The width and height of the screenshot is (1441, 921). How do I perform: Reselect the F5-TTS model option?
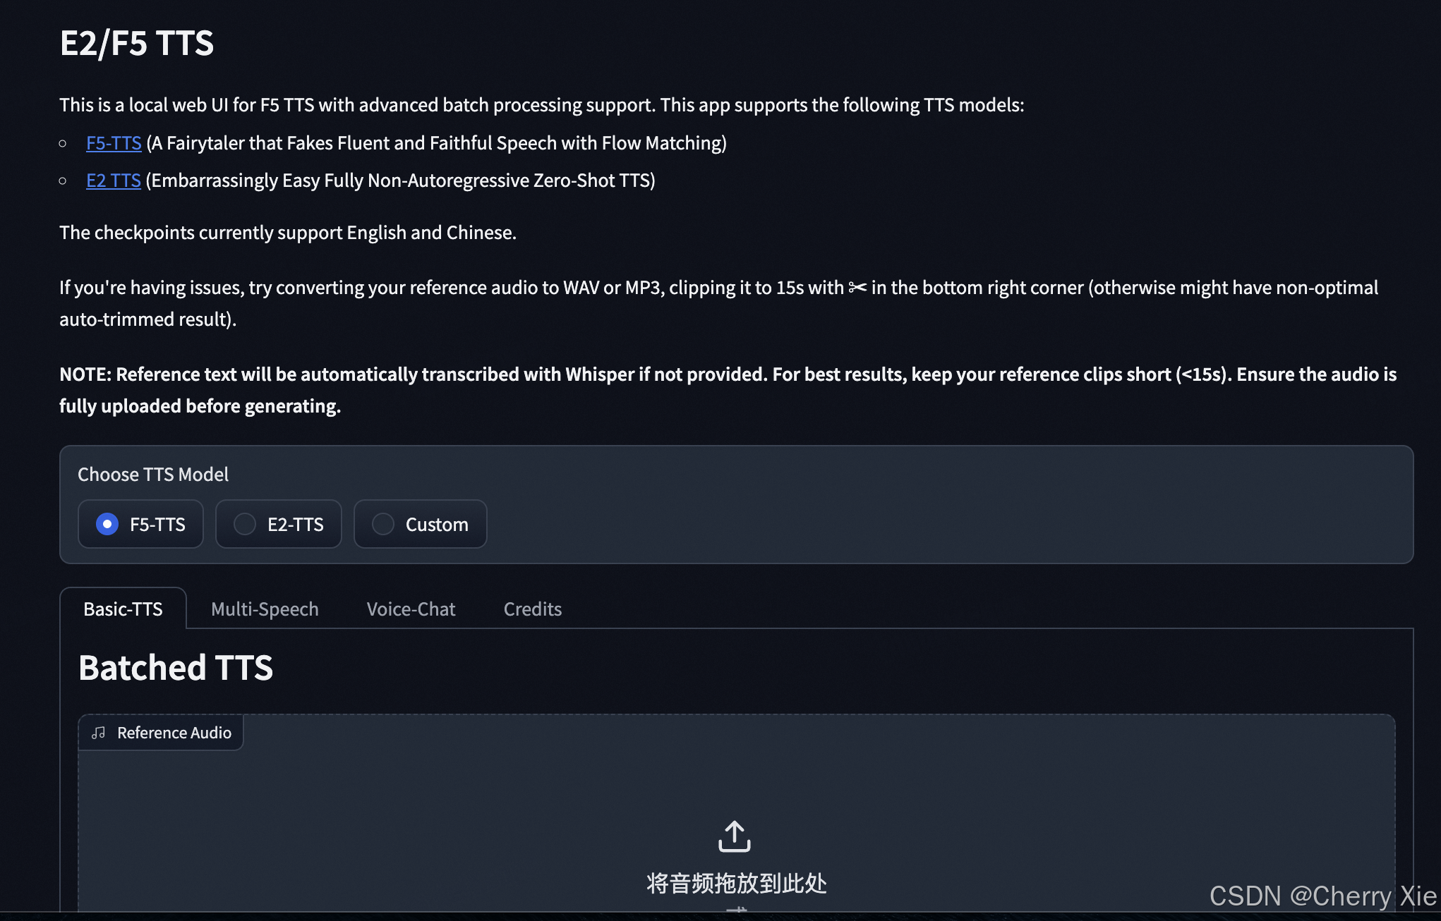107,524
